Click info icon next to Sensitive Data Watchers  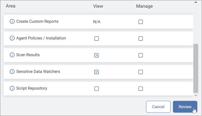12,72
